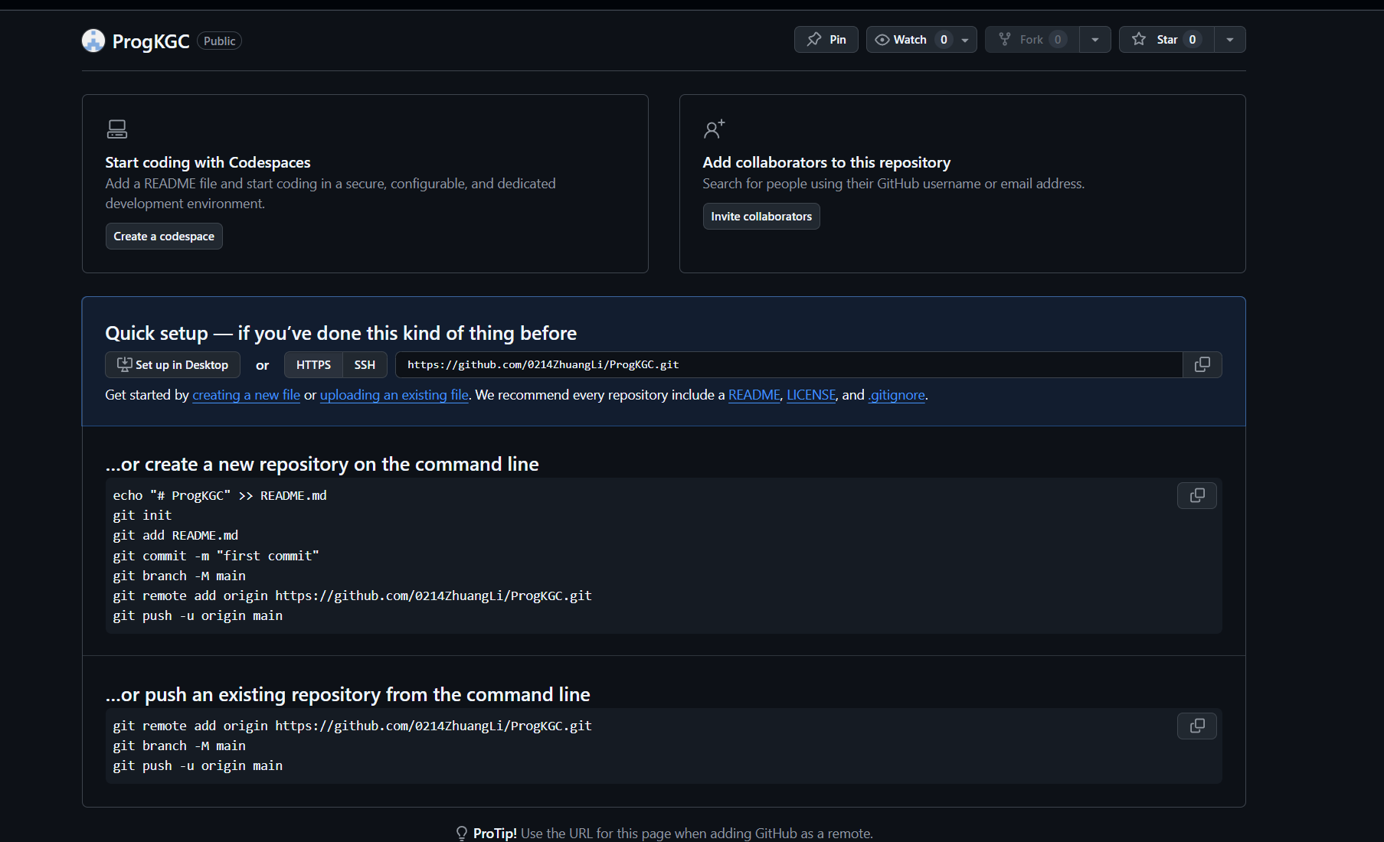Open the Star lists dropdown
The width and height of the screenshot is (1384, 842).
click(x=1230, y=40)
